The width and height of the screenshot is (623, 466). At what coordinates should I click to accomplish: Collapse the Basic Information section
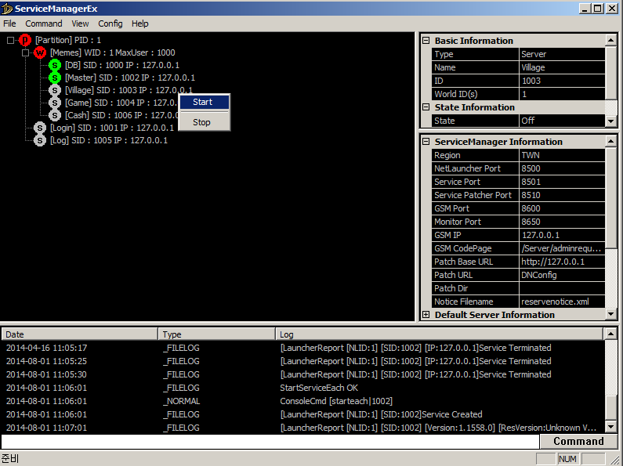pos(426,41)
